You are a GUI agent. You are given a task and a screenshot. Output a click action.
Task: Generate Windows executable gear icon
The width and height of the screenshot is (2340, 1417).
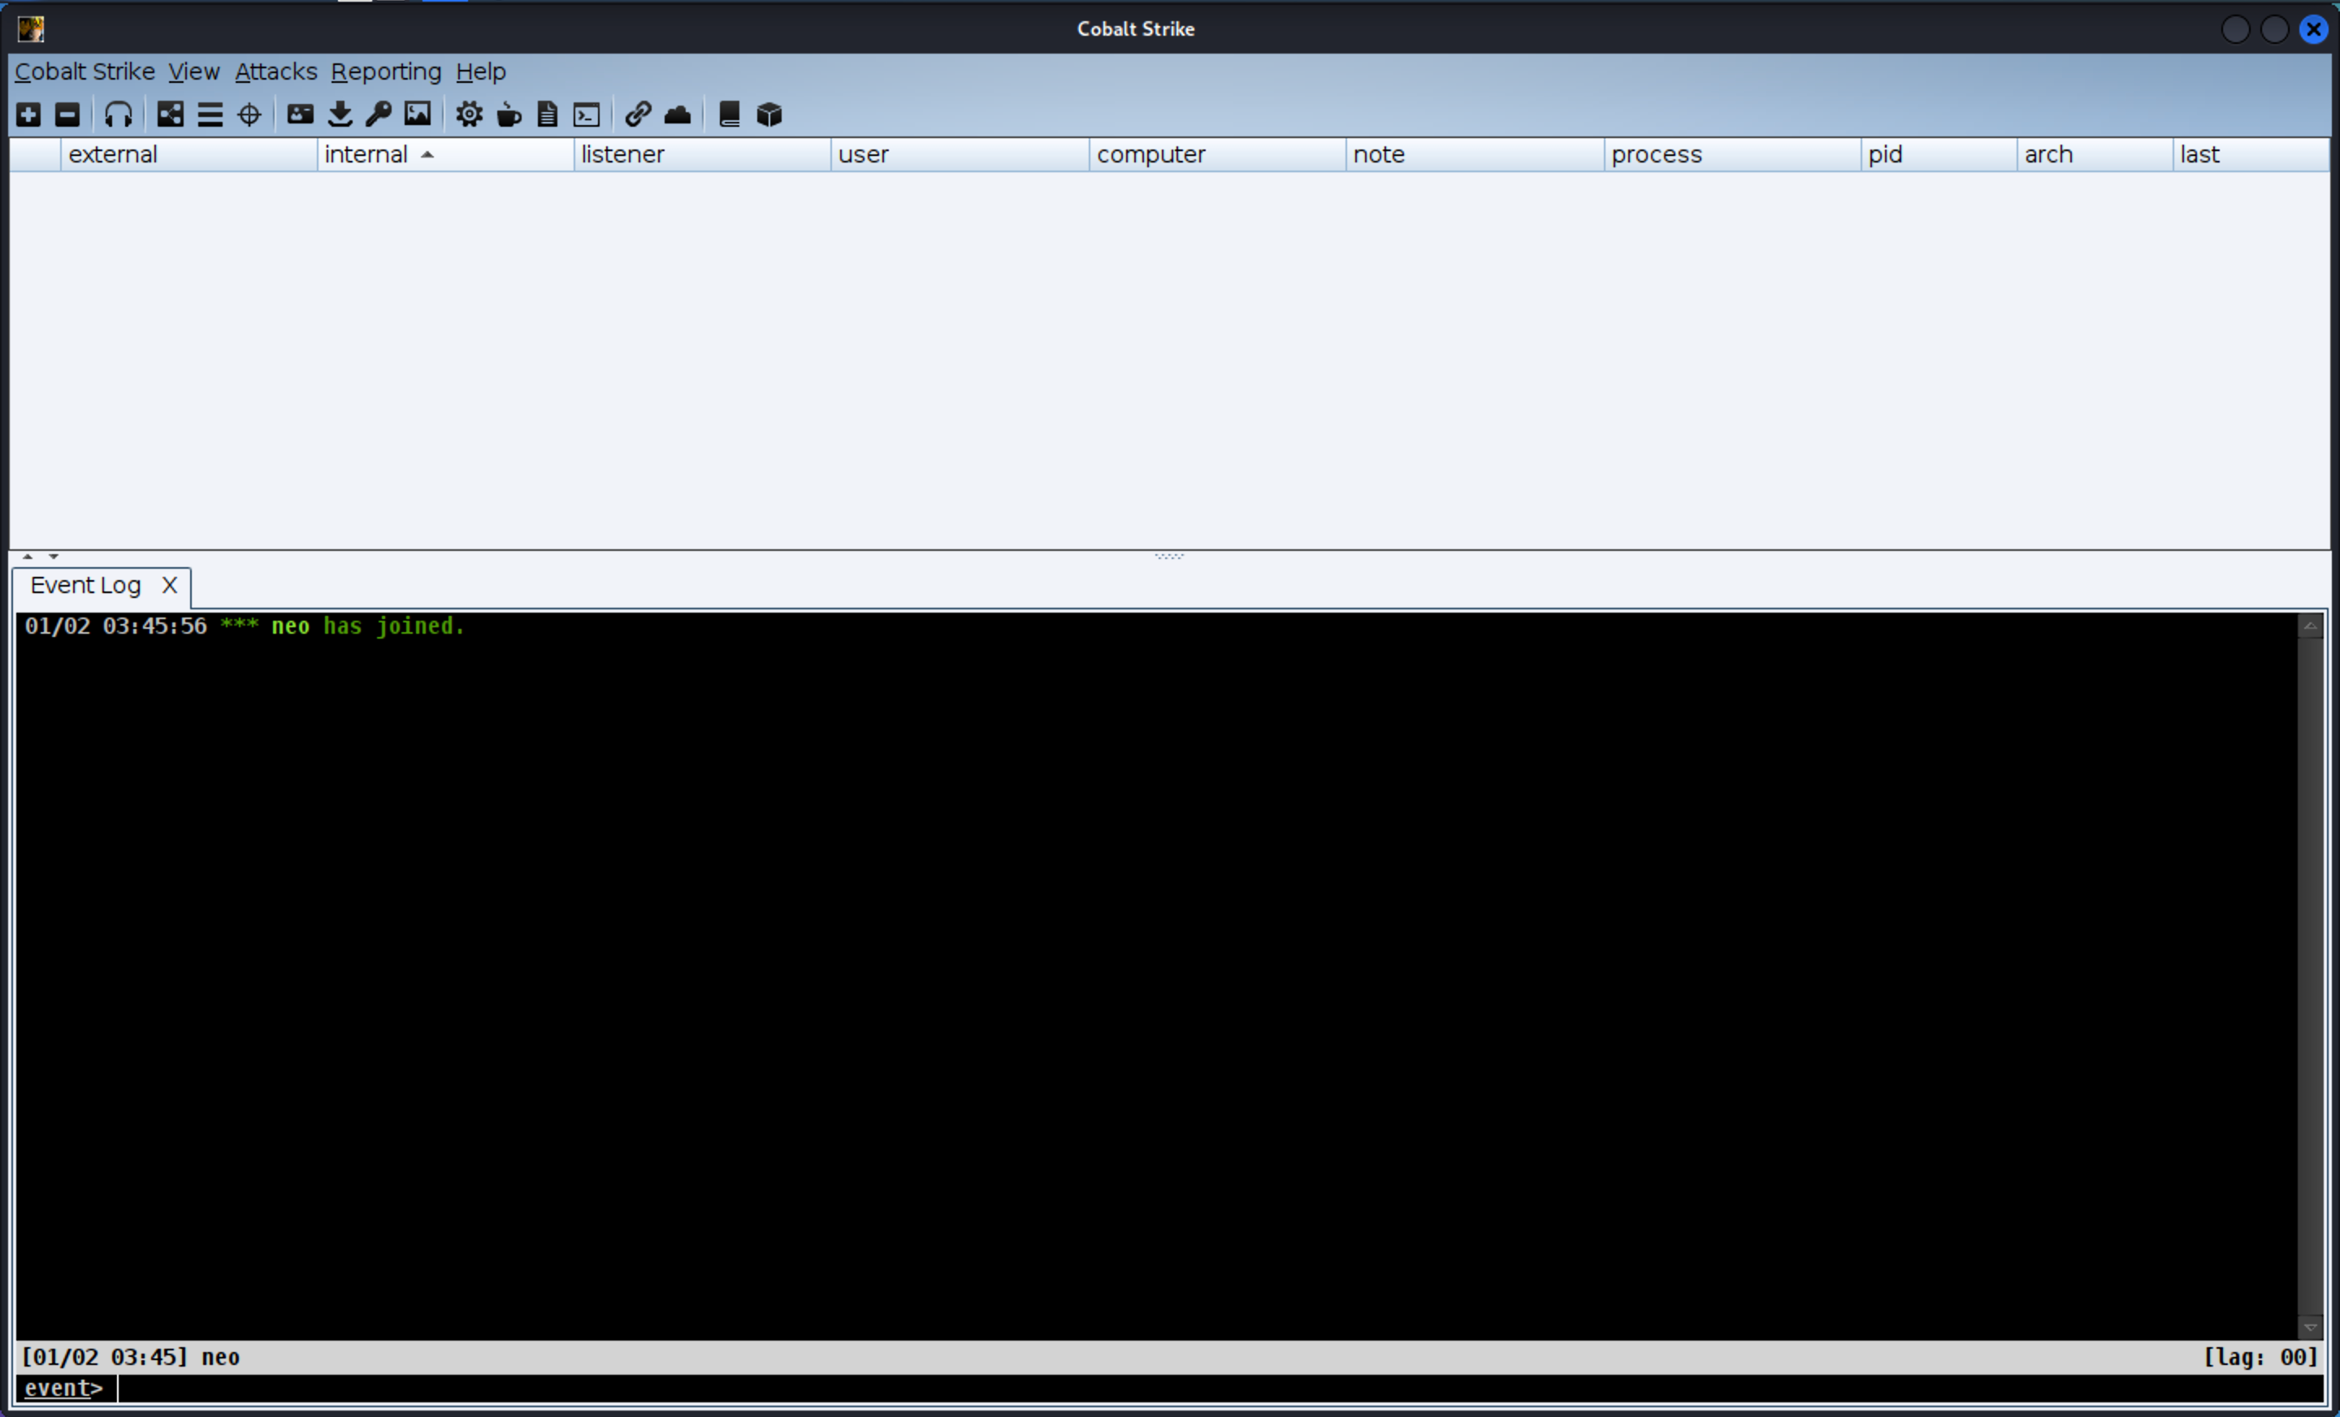coord(469,115)
